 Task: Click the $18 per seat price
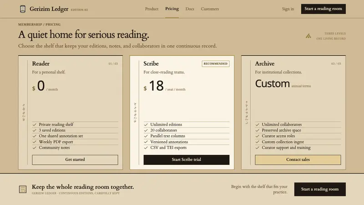click(164, 86)
